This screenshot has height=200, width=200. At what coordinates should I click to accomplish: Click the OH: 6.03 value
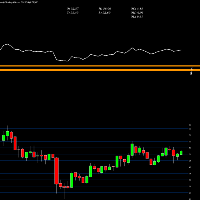(x=137, y=12)
